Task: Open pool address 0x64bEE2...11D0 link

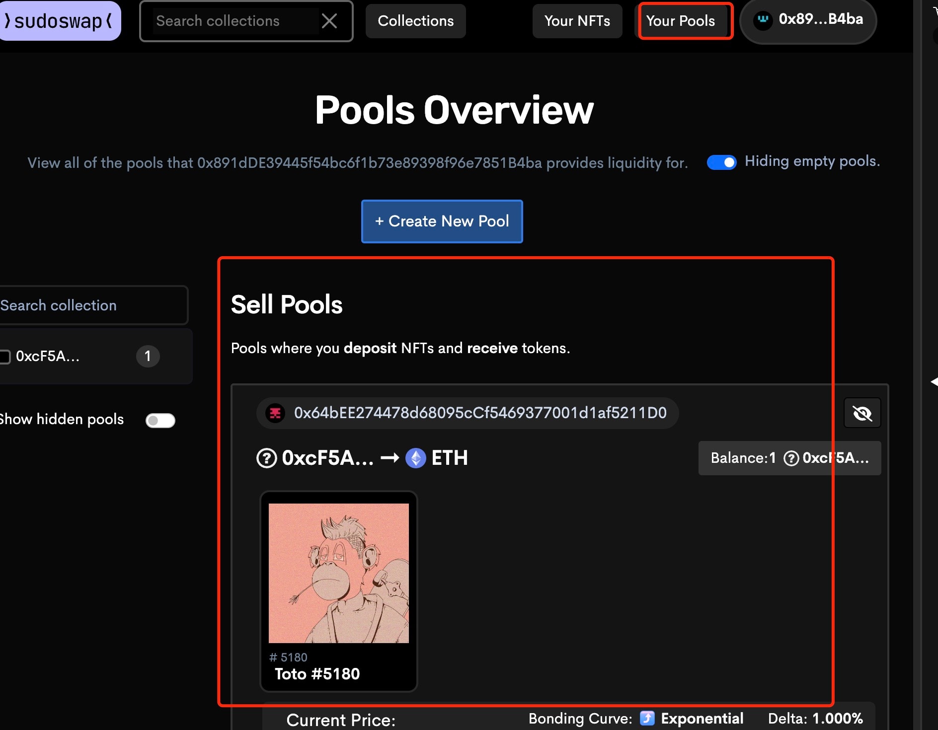Action: pyautogui.click(x=480, y=413)
